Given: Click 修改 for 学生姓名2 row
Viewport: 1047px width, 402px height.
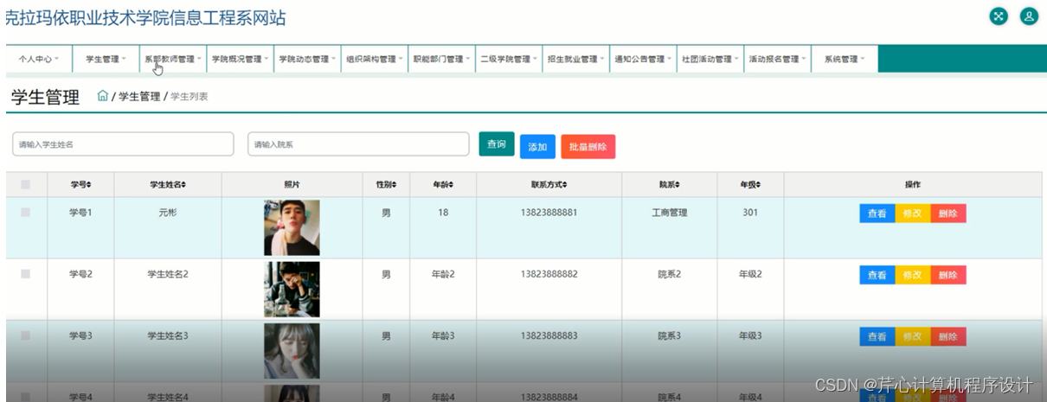Looking at the screenshot, I should click(913, 275).
